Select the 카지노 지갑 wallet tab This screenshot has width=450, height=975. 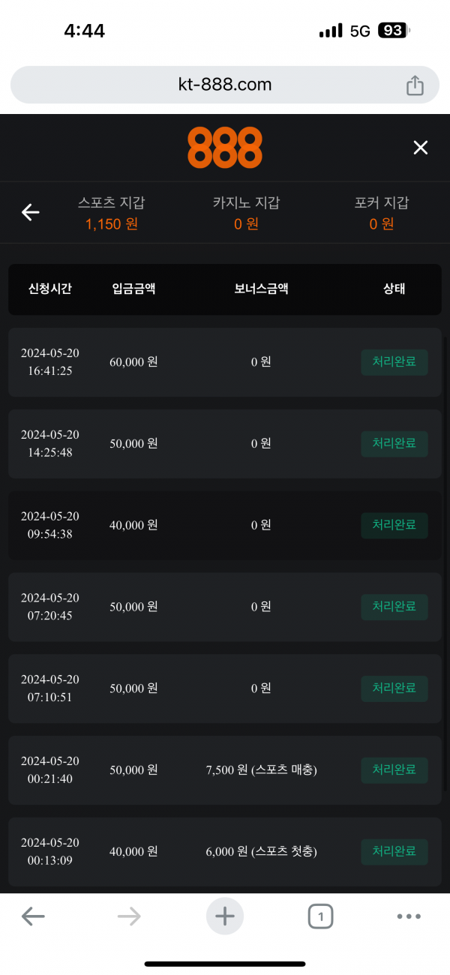[246, 213]
